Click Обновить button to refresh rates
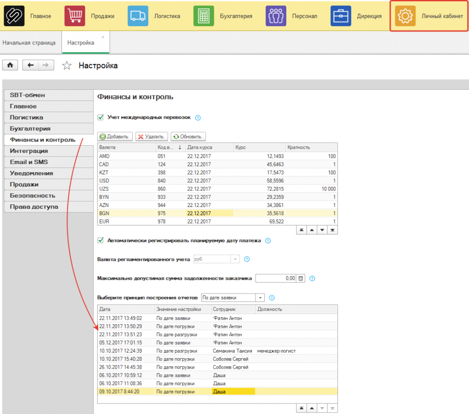Viewport: 469px width, 414px height. click(188, 136)
